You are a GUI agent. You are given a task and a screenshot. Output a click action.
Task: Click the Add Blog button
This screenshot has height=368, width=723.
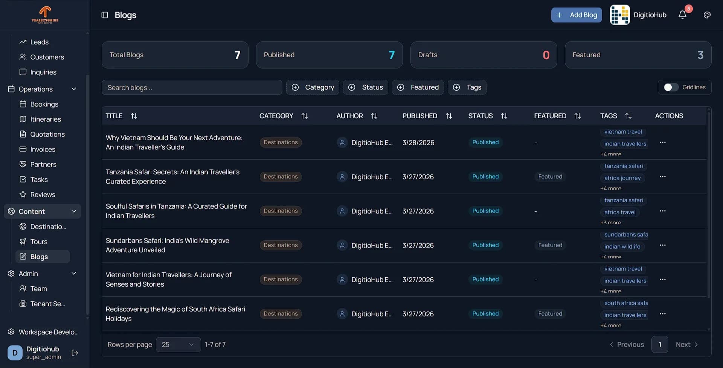pyautogui.click(x=577, y=15)
